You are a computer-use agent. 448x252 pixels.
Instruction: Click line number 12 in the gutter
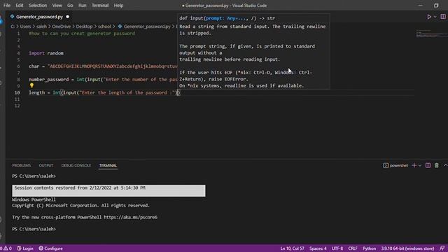point(17,106)
